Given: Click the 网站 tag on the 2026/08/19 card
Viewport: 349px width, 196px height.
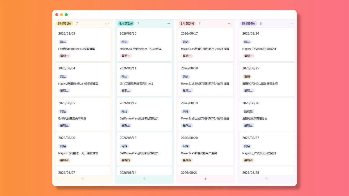Looking at the screenshot, I should 186,112.
